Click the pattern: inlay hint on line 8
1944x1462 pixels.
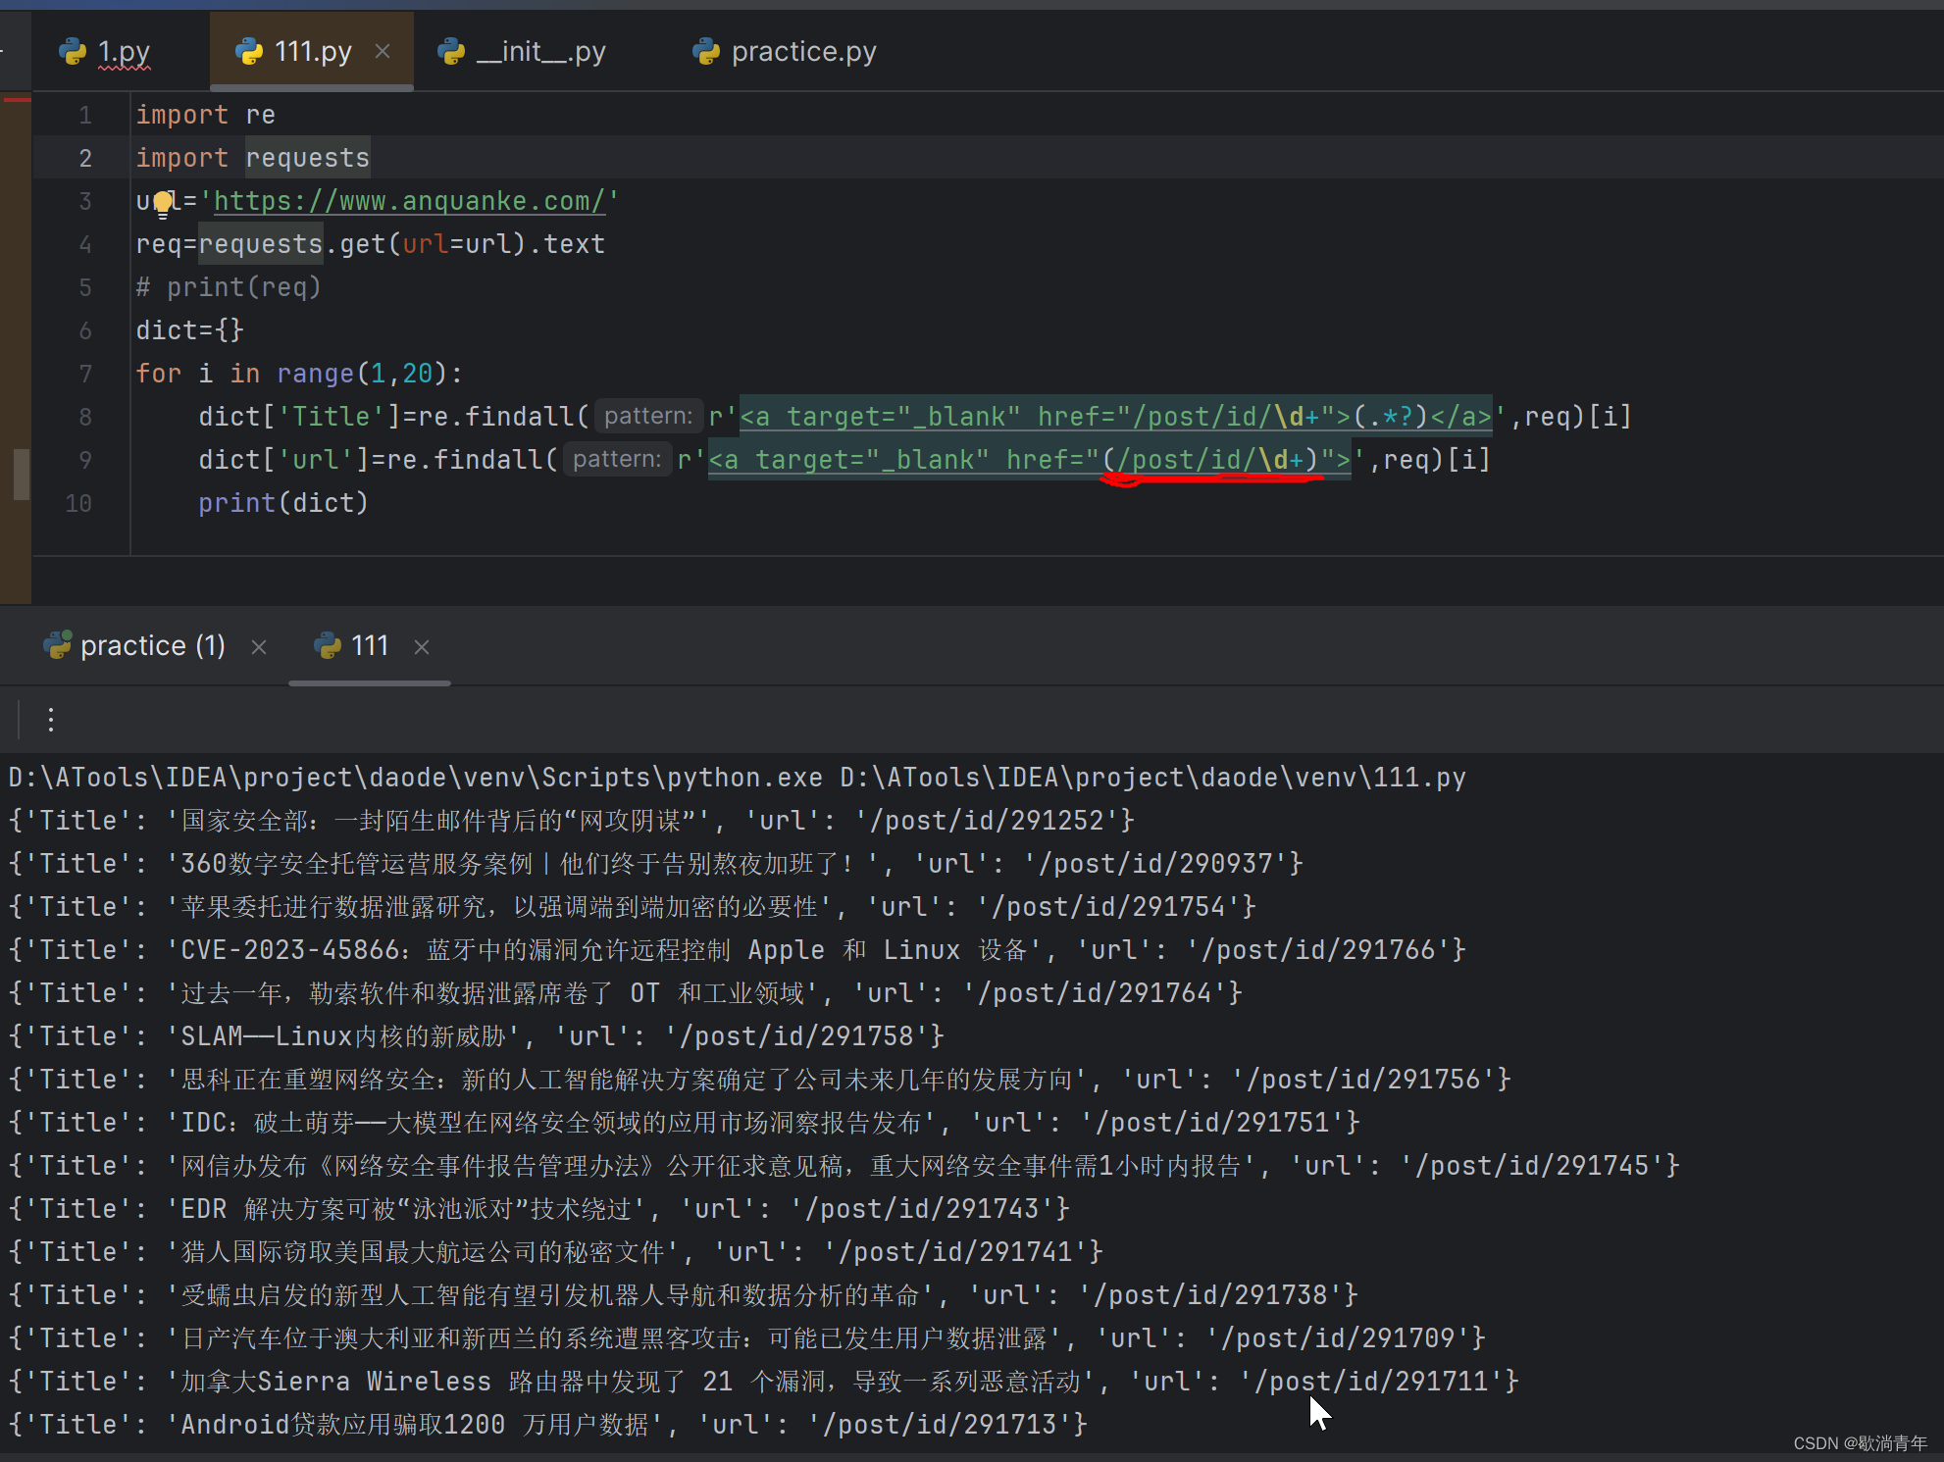(x=647, y=417)
